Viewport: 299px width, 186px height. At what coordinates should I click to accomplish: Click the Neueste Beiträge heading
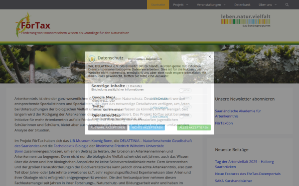[232, 150]
